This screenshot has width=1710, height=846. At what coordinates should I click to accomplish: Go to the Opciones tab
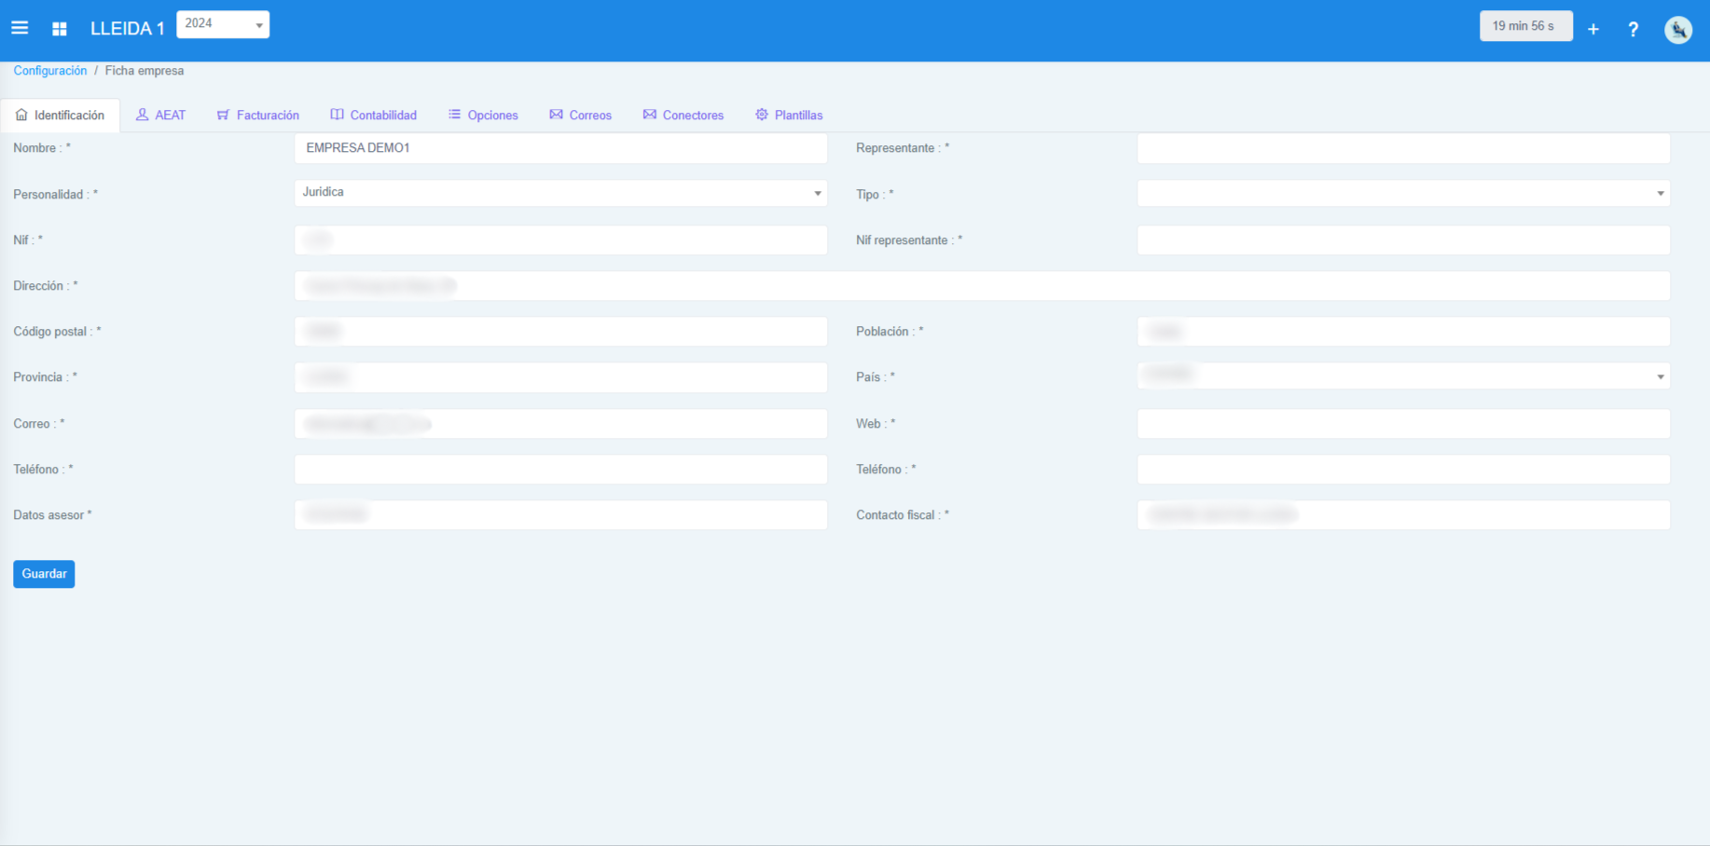483,116
